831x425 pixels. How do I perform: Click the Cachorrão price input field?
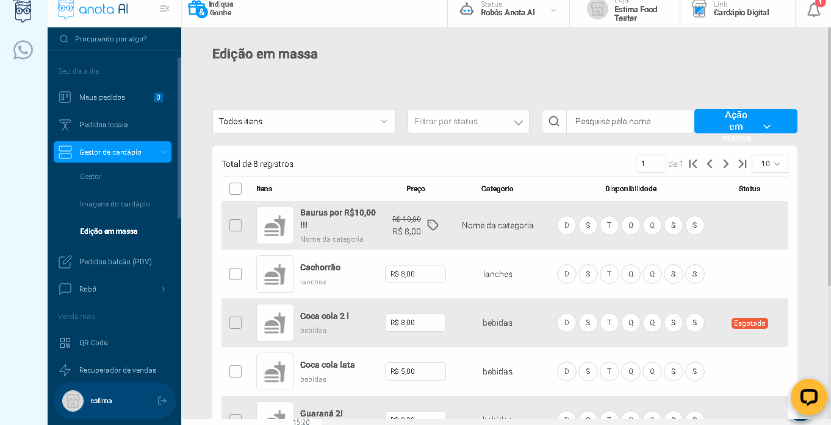coord(415,274)
